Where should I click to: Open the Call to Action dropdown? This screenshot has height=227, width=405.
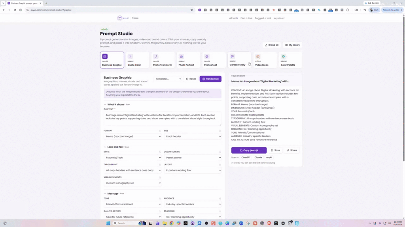coord(132,217)
